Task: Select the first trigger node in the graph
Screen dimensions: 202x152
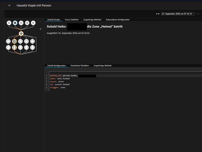Action: (9, 23)
